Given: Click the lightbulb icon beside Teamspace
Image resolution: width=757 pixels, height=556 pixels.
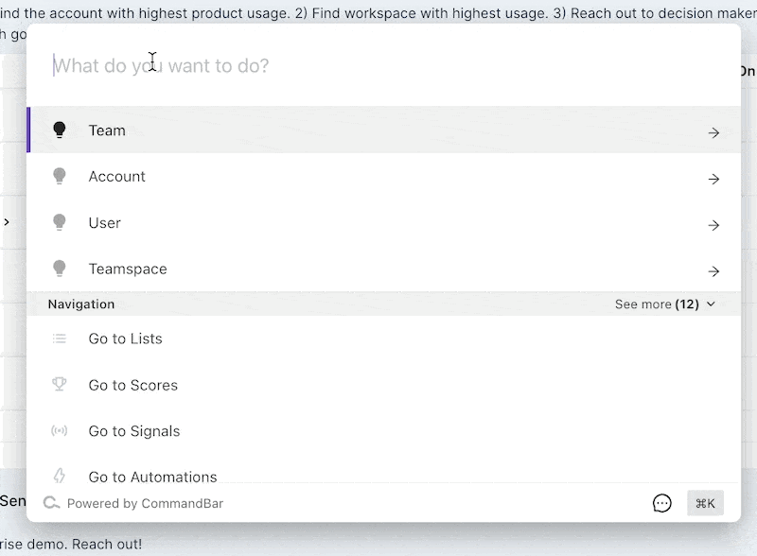Looking at the screenshot, I should 60,269.
